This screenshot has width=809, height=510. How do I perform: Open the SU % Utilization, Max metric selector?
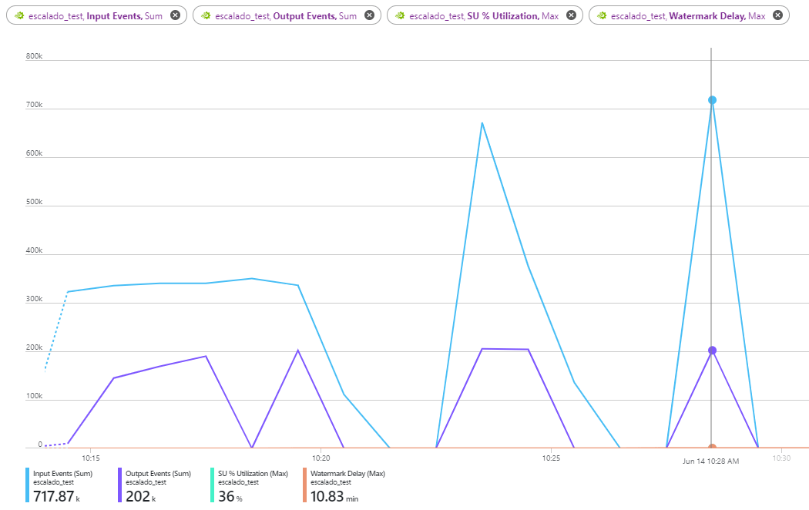pyautogui.click(x=485, y=15)
